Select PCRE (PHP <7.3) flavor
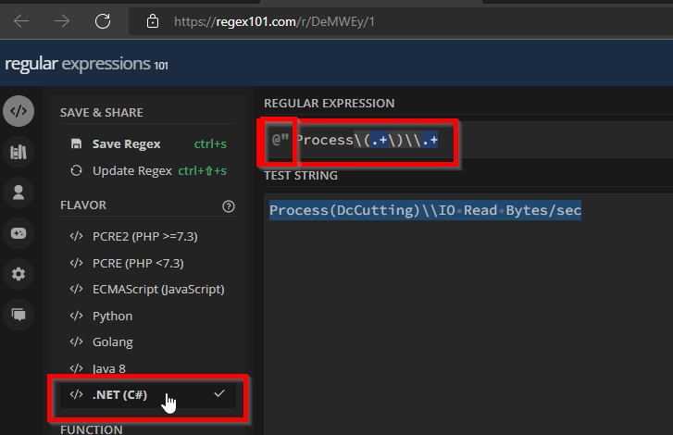This screenshot has width=673, height=435. (148, 263)
